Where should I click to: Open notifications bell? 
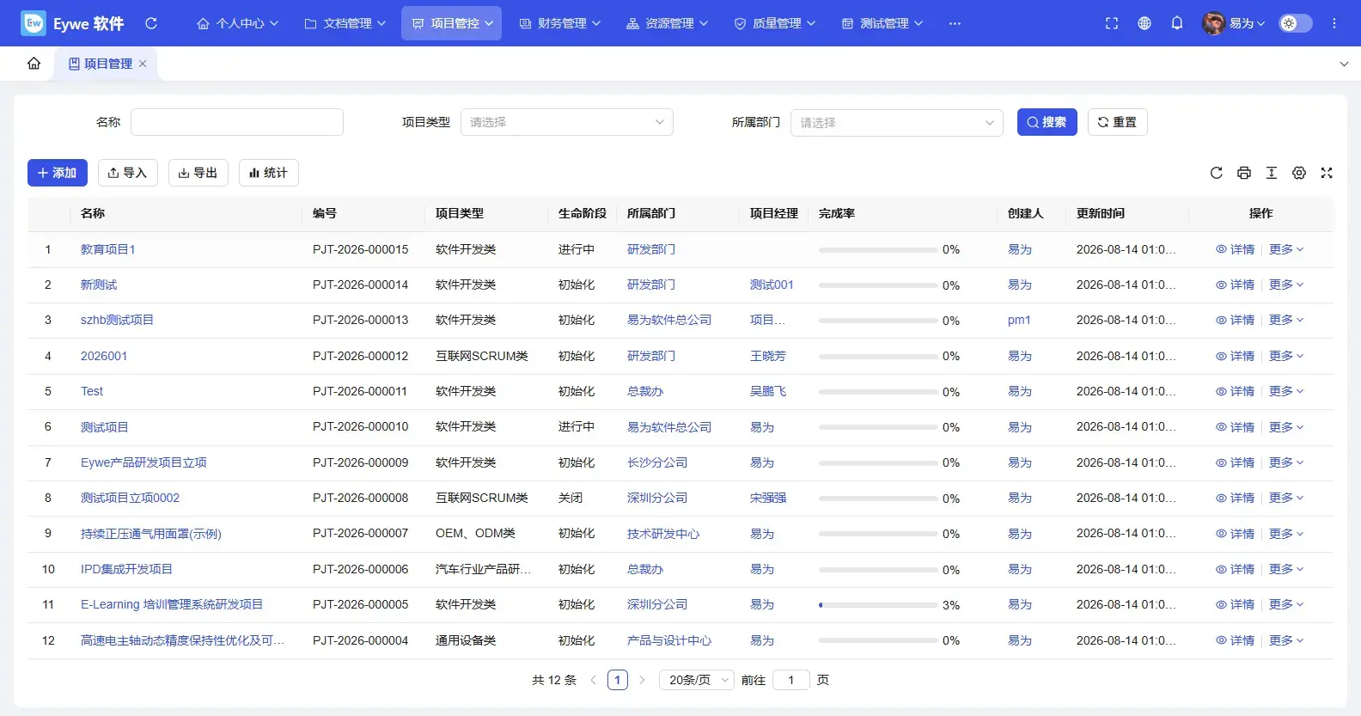click(1177, 23)
